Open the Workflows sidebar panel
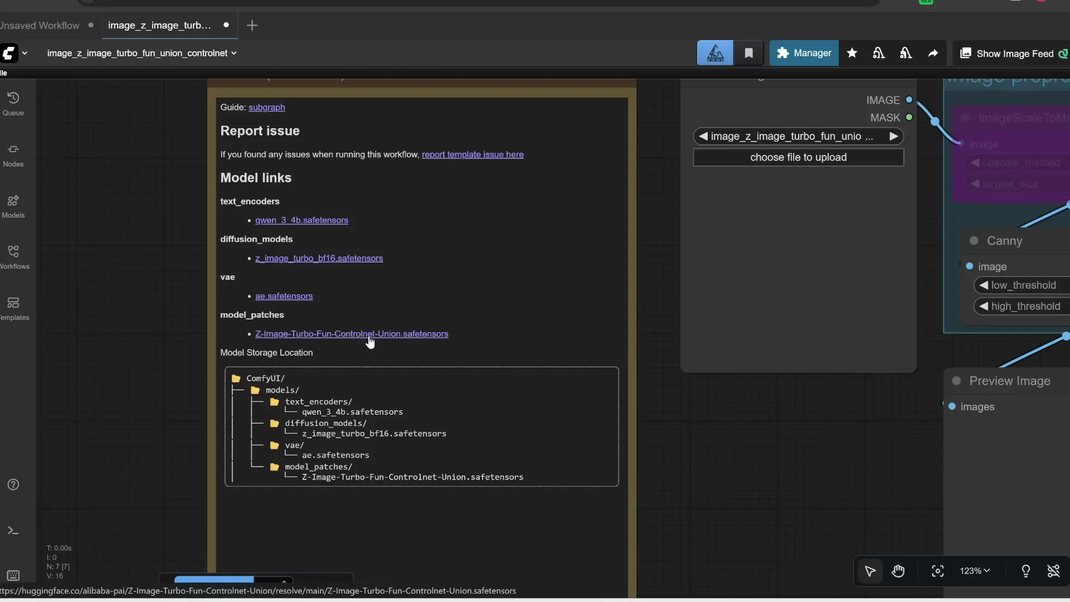Viewport: 1070px width, 602px height. [15, 256]
